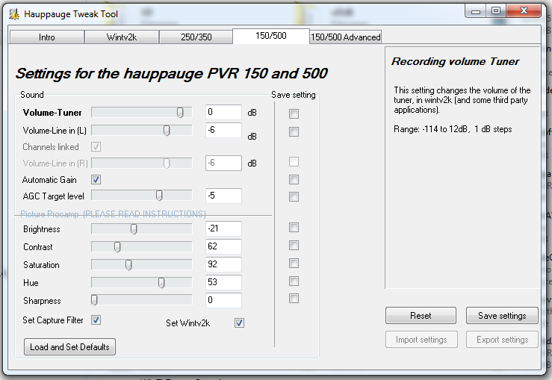Image resolution: width=552 pixels, height=380 pixels.
Task: Click the Load and Set Defaults button
Action: point(69,347)
